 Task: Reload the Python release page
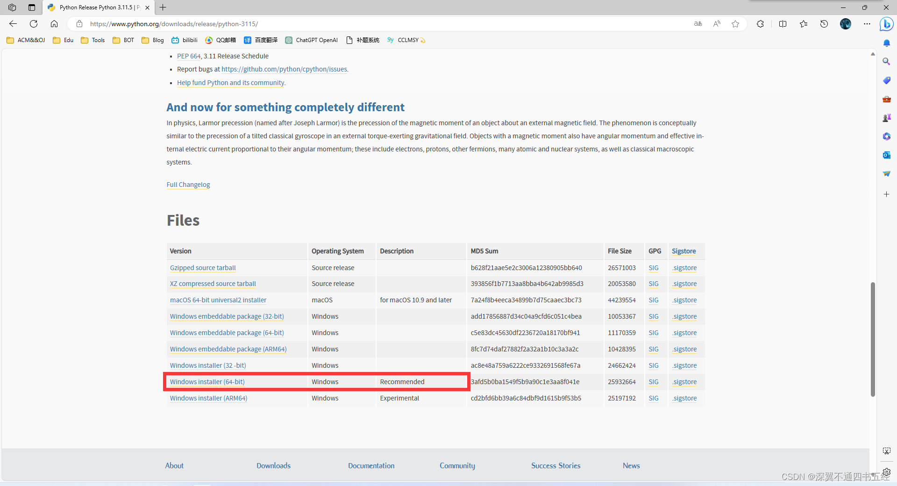coord(34,24)
